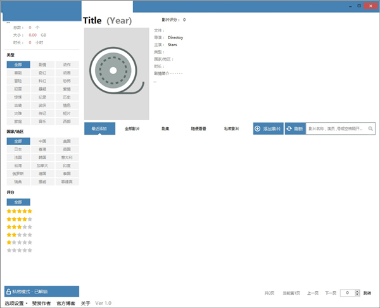Filter by three-star rating row
Screen dimensions: 380x308
coord(19,226)
